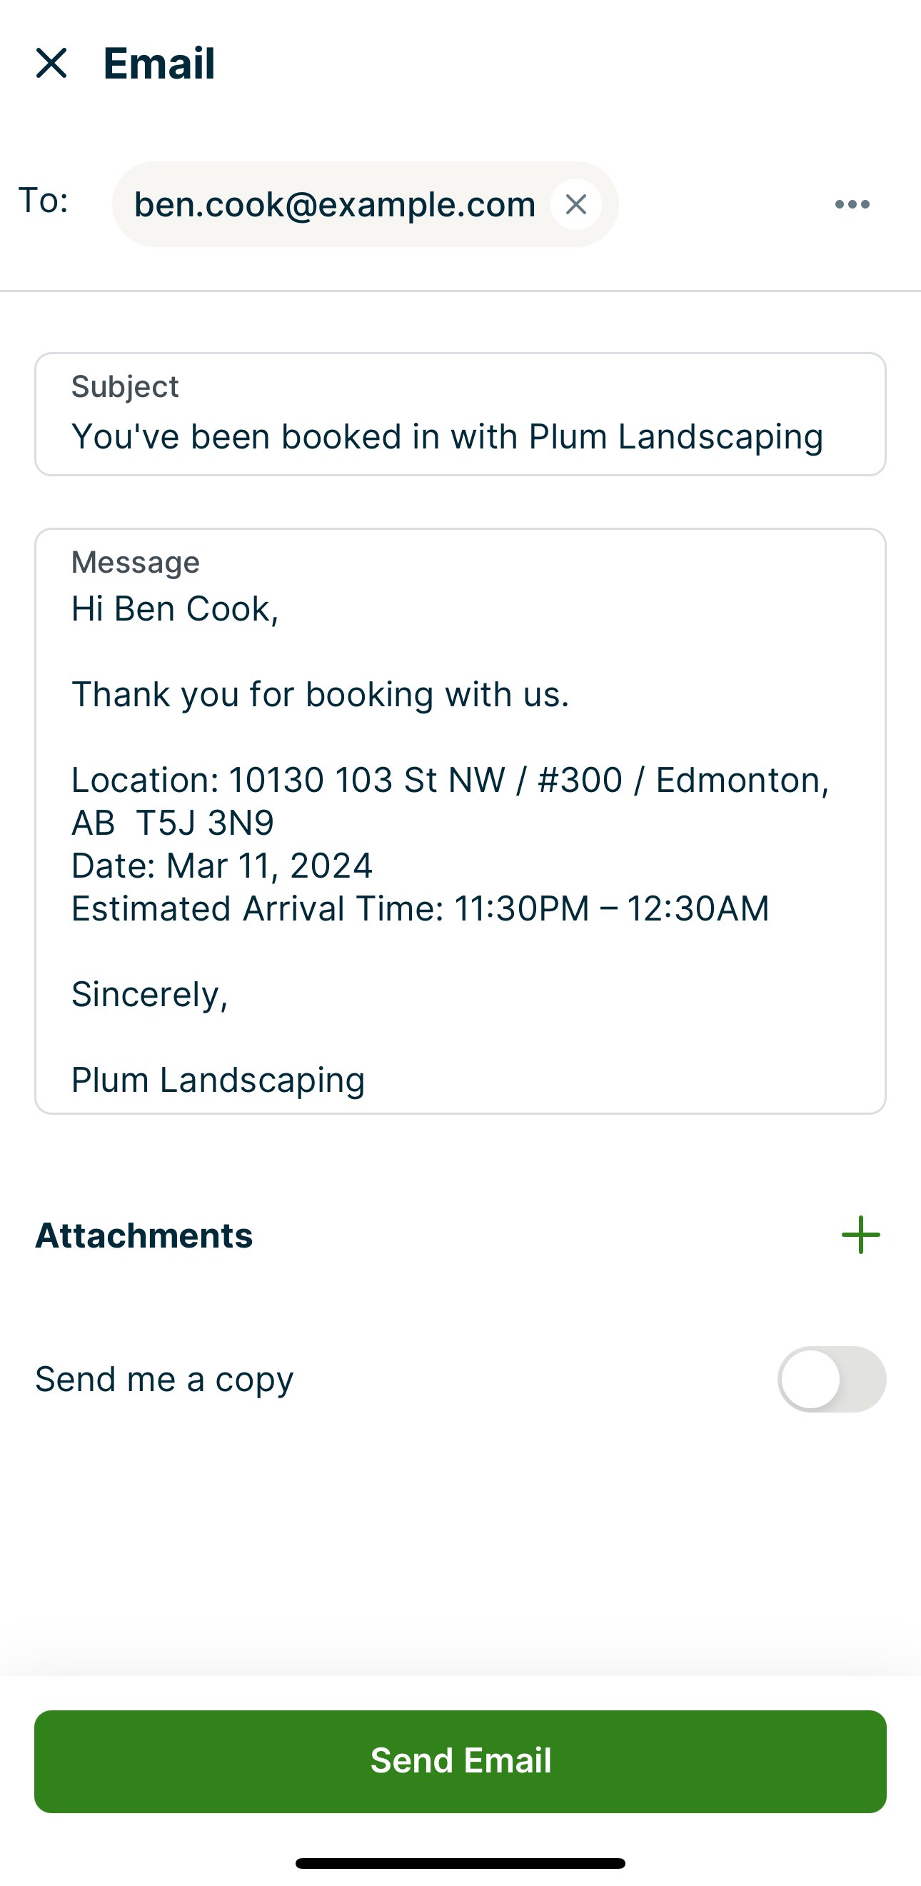Select the ben.cook@example.com recipient chip
The height and width of the screenshot is (1886, 921).
coord(335,204)
